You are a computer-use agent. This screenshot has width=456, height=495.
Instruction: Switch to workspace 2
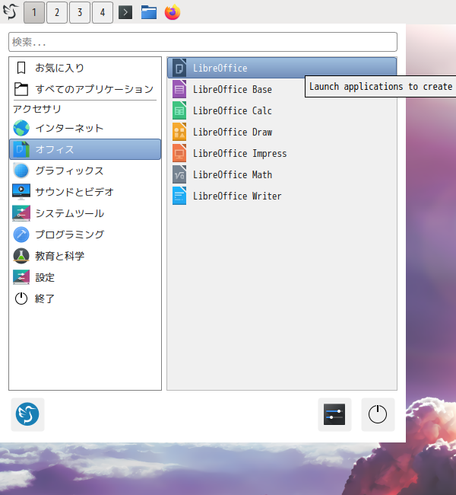[x=57, y=12]
